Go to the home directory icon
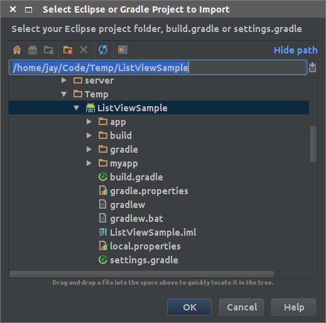 pyautogui.click(x=17, y=50)
